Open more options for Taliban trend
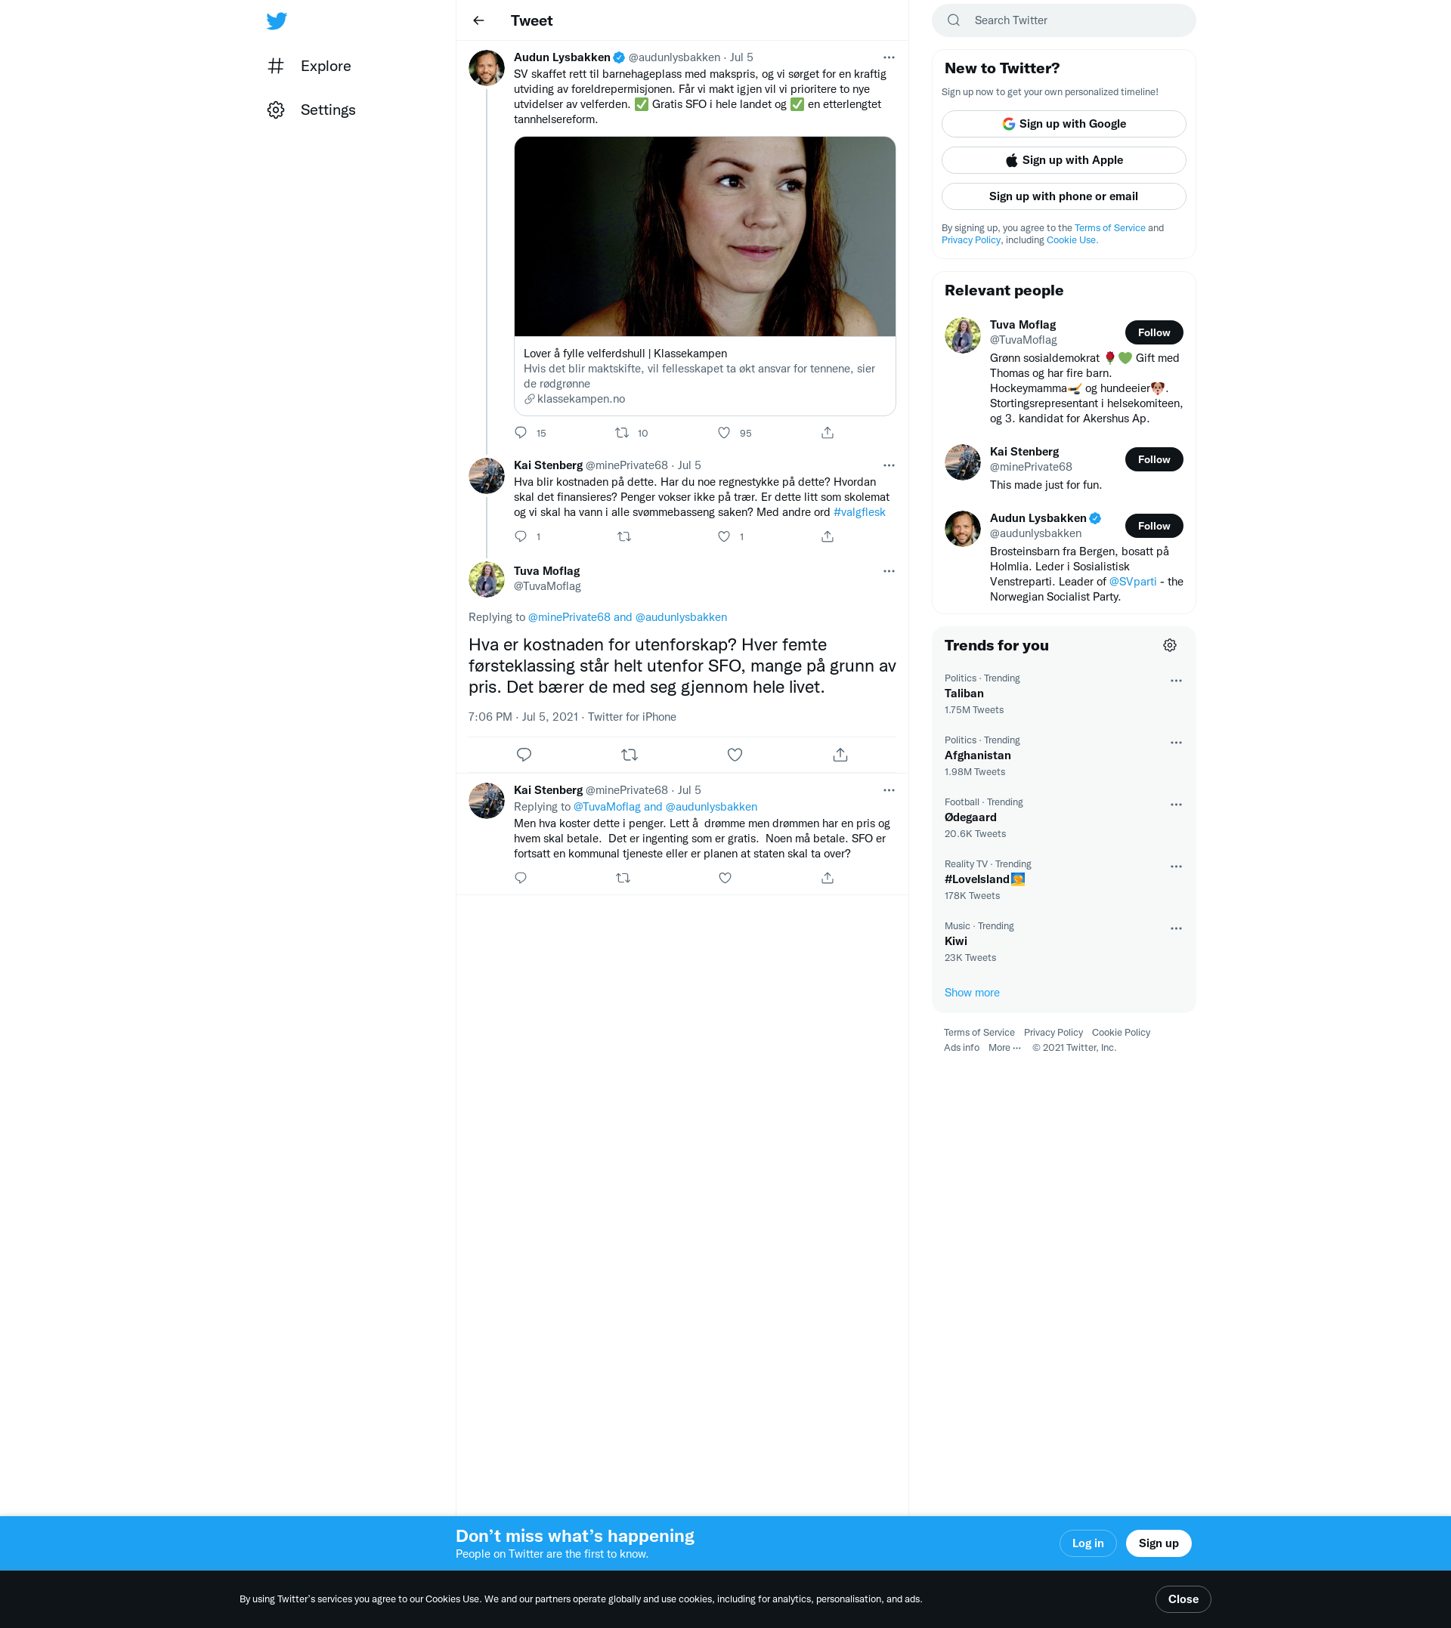This screenshot has height=1628, width=1451. click(x=1176, y=681)
